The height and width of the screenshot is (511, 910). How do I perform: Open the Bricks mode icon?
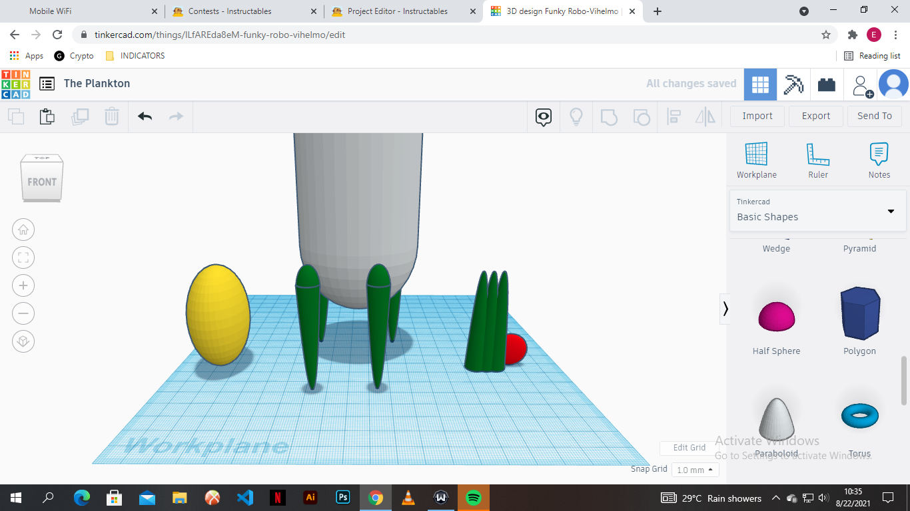pyautogui.click(x=827, y=85)
